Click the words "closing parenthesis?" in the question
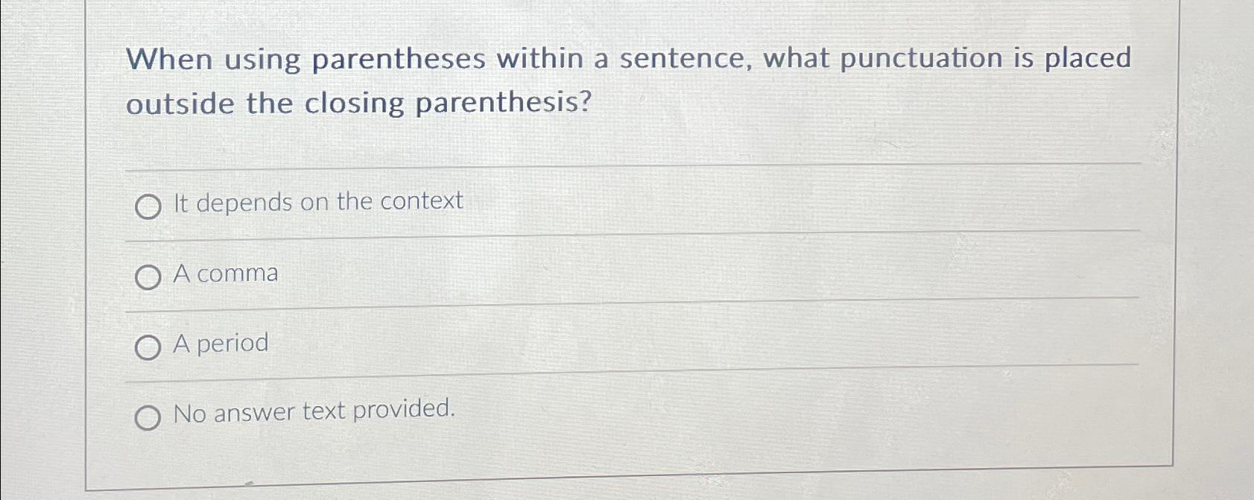Screen dimensions: 1254x500 point(447,103)
